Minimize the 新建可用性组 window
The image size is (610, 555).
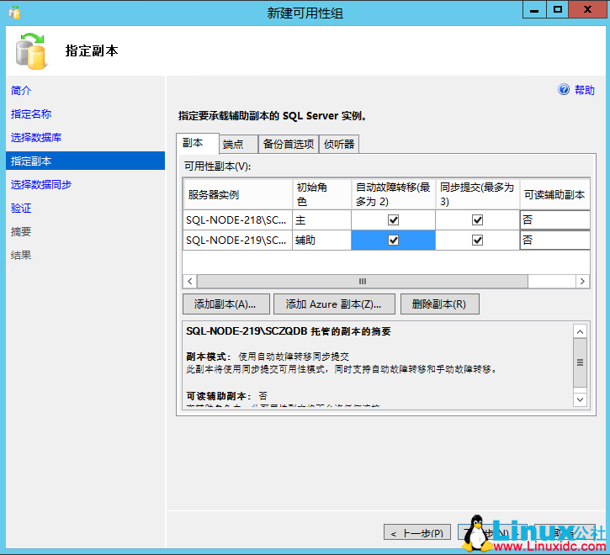(x=534, y=9)
